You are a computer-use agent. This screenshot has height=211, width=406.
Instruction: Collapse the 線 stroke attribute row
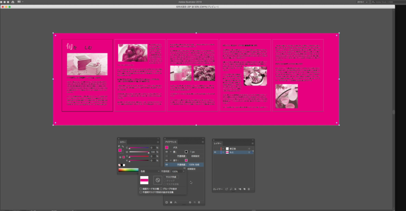[171, 152]
